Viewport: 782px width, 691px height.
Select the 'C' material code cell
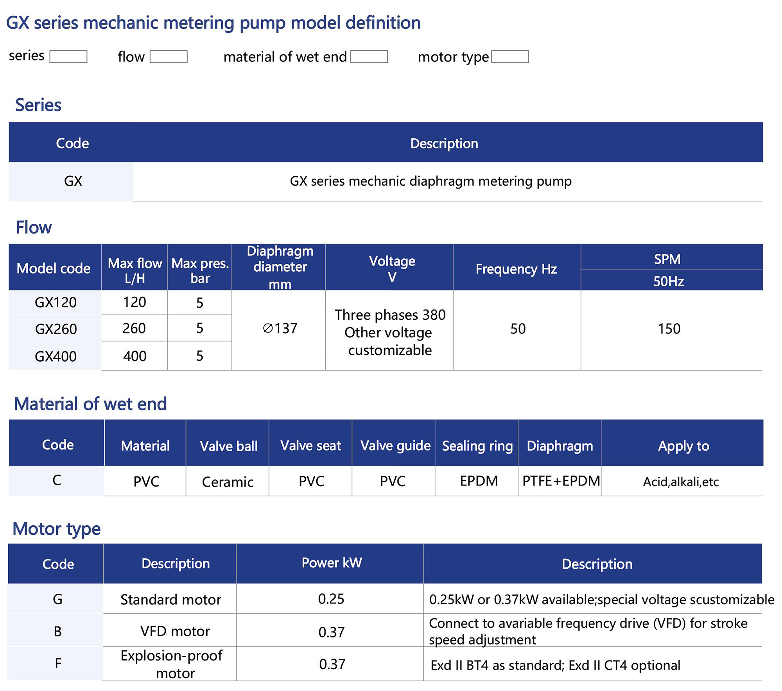pos(57,480)
